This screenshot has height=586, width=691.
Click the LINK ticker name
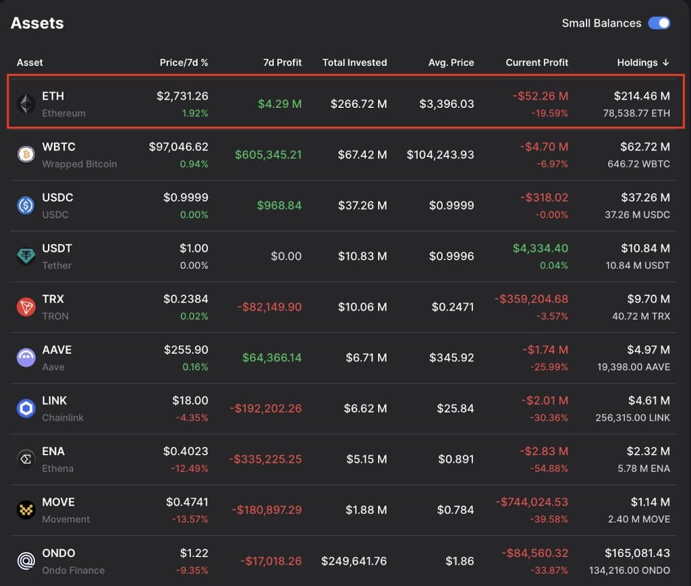[54, 401]
